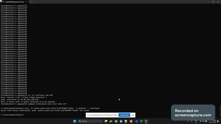Open the volume icon in system tray
Viewport: 221px width, 124px height.
click(x=203, y=121)
